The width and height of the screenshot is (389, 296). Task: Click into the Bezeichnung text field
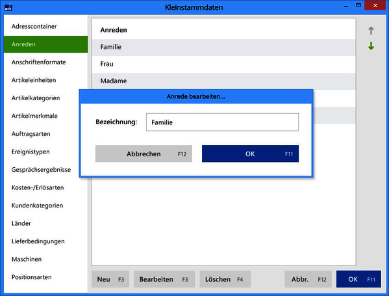coord(222,122)
